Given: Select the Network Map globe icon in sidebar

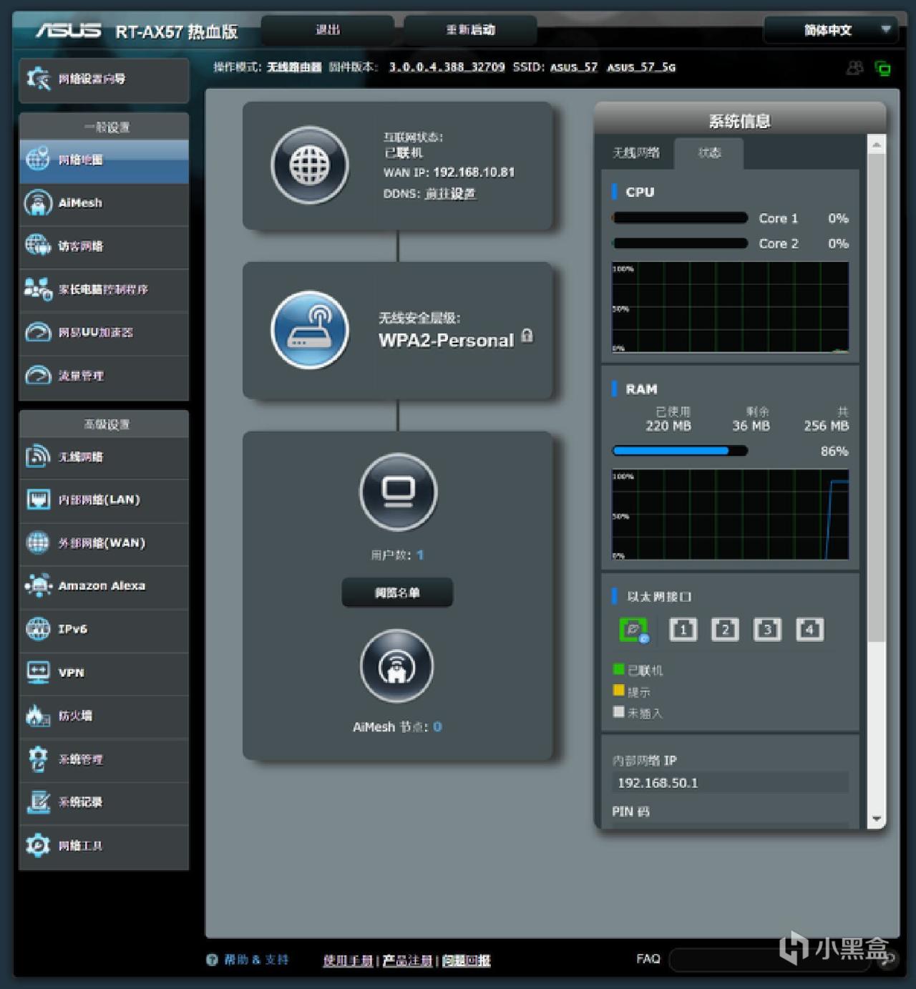Looking at the screenshot, I should coord(38,159).
